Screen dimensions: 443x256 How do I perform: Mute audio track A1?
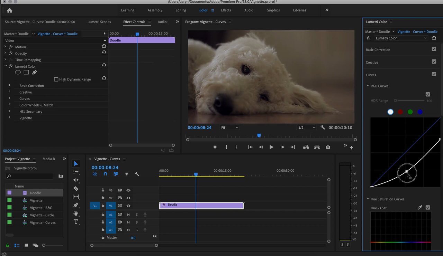tap(128, 214)
